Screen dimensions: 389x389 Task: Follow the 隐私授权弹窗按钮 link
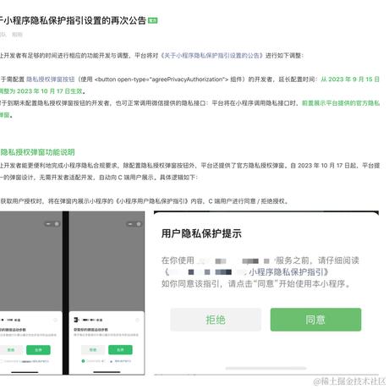[51, 79]
